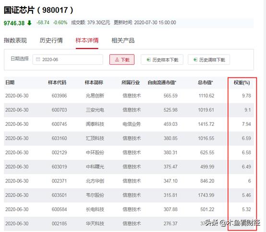Viewport: 266px width, 232px height.
Task: Click the 自由流通市值 column header
Action: point(162,83)
